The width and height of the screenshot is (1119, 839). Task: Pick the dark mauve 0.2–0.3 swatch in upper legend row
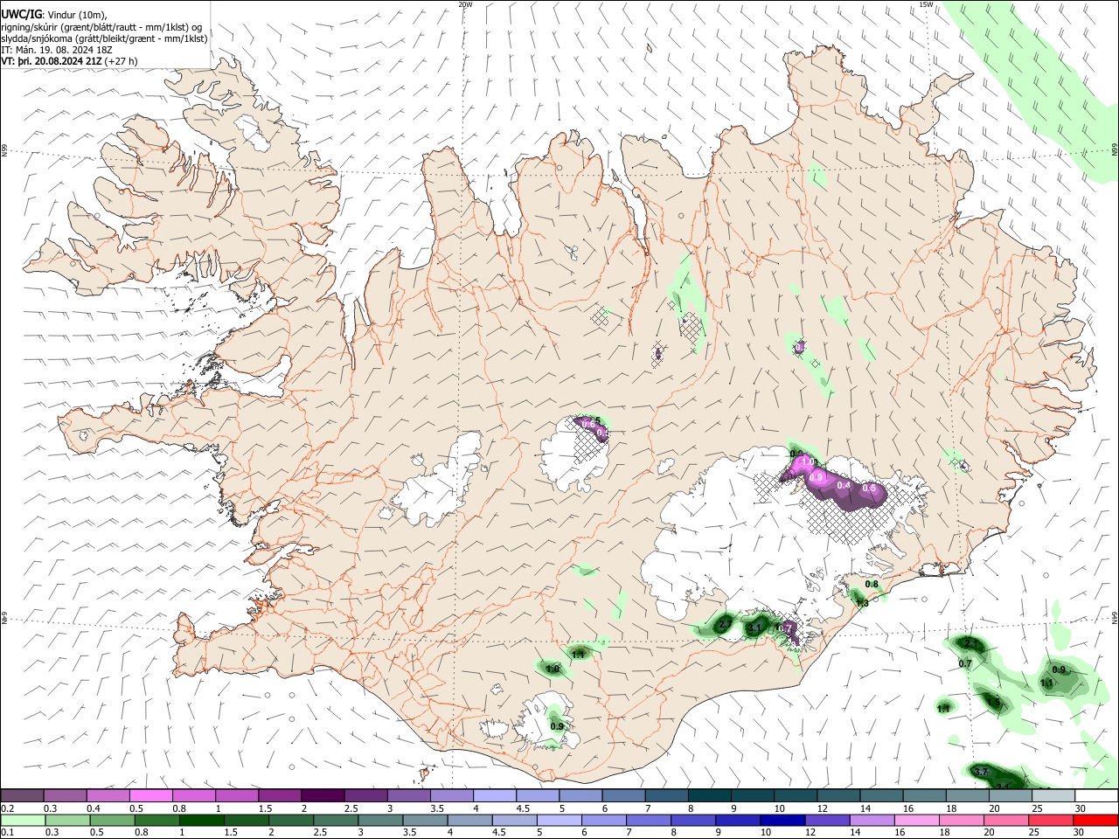[22, 796]
